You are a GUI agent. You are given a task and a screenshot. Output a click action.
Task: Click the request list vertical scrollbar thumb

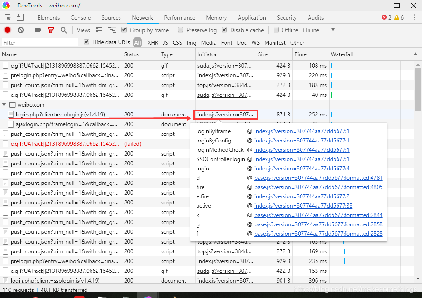pos(418,89)
